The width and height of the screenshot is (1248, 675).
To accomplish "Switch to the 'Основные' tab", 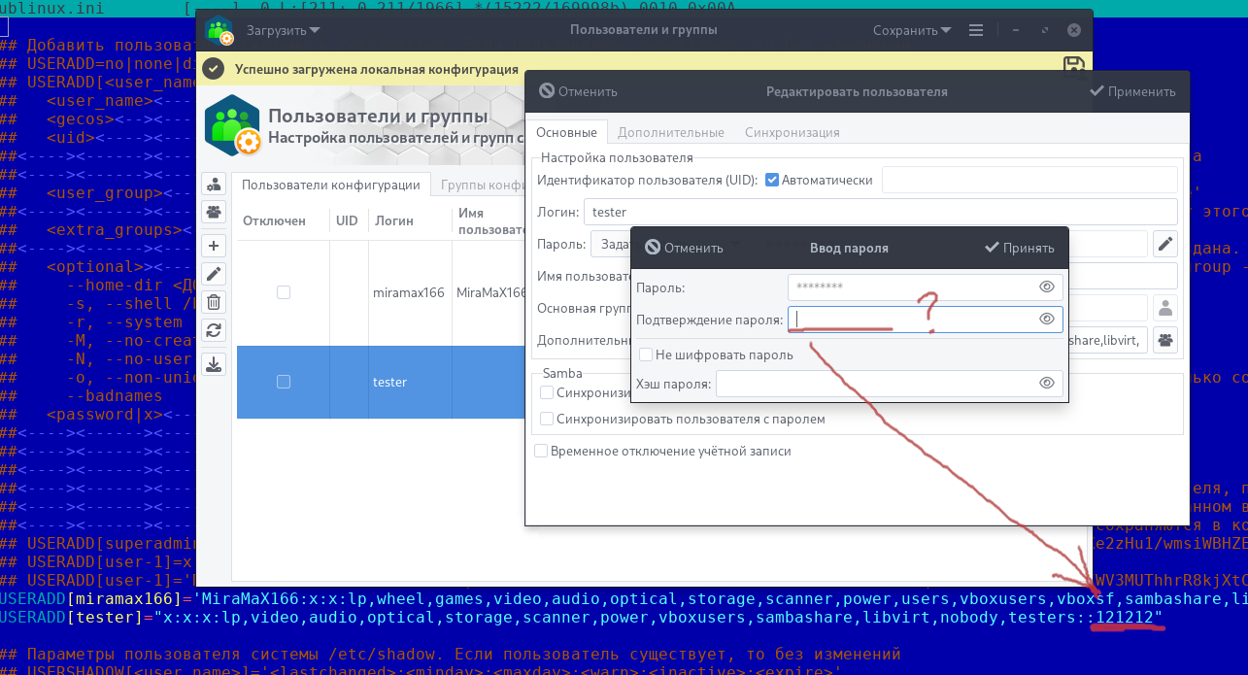I will pyautogui.click(x=567, y=132).
